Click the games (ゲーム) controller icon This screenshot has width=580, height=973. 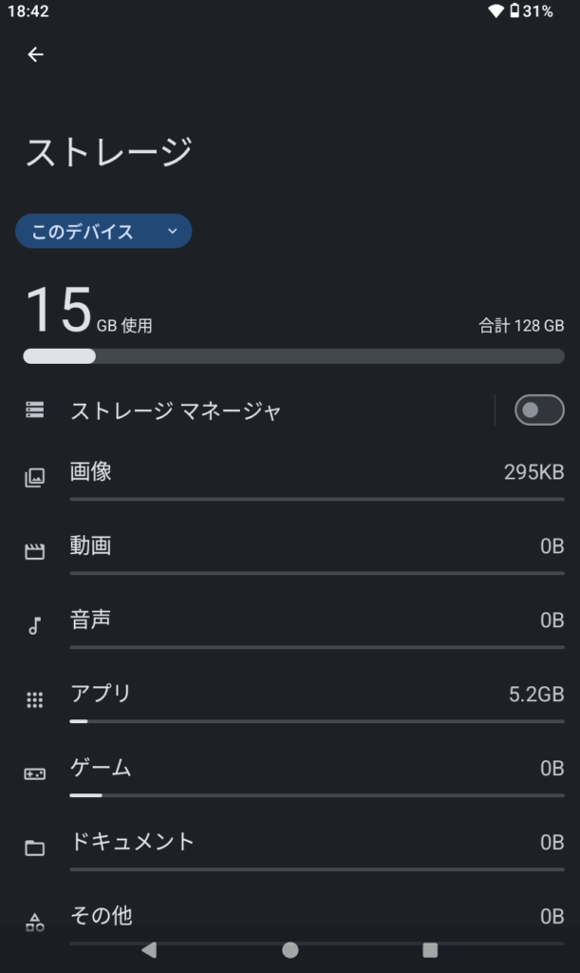click(x=35, y=773)
